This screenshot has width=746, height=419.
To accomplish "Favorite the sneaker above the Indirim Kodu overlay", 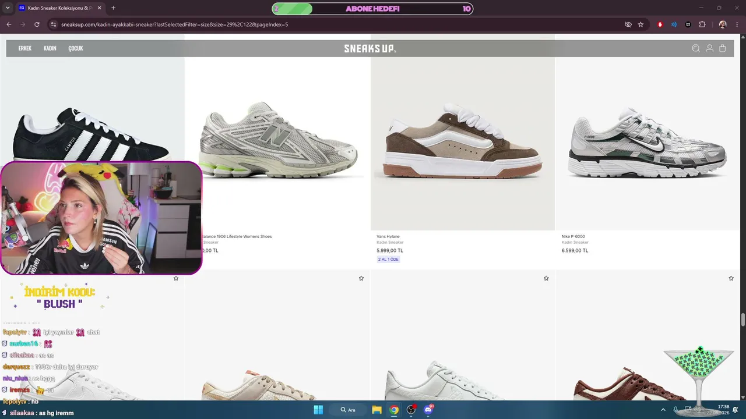I will (x=176, y=278).
